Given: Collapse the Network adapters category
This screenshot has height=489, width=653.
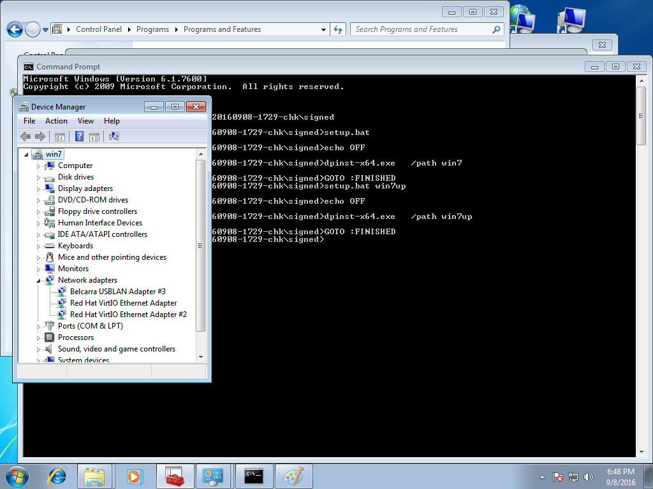Looking at the screenshot, I should [38, 281].
